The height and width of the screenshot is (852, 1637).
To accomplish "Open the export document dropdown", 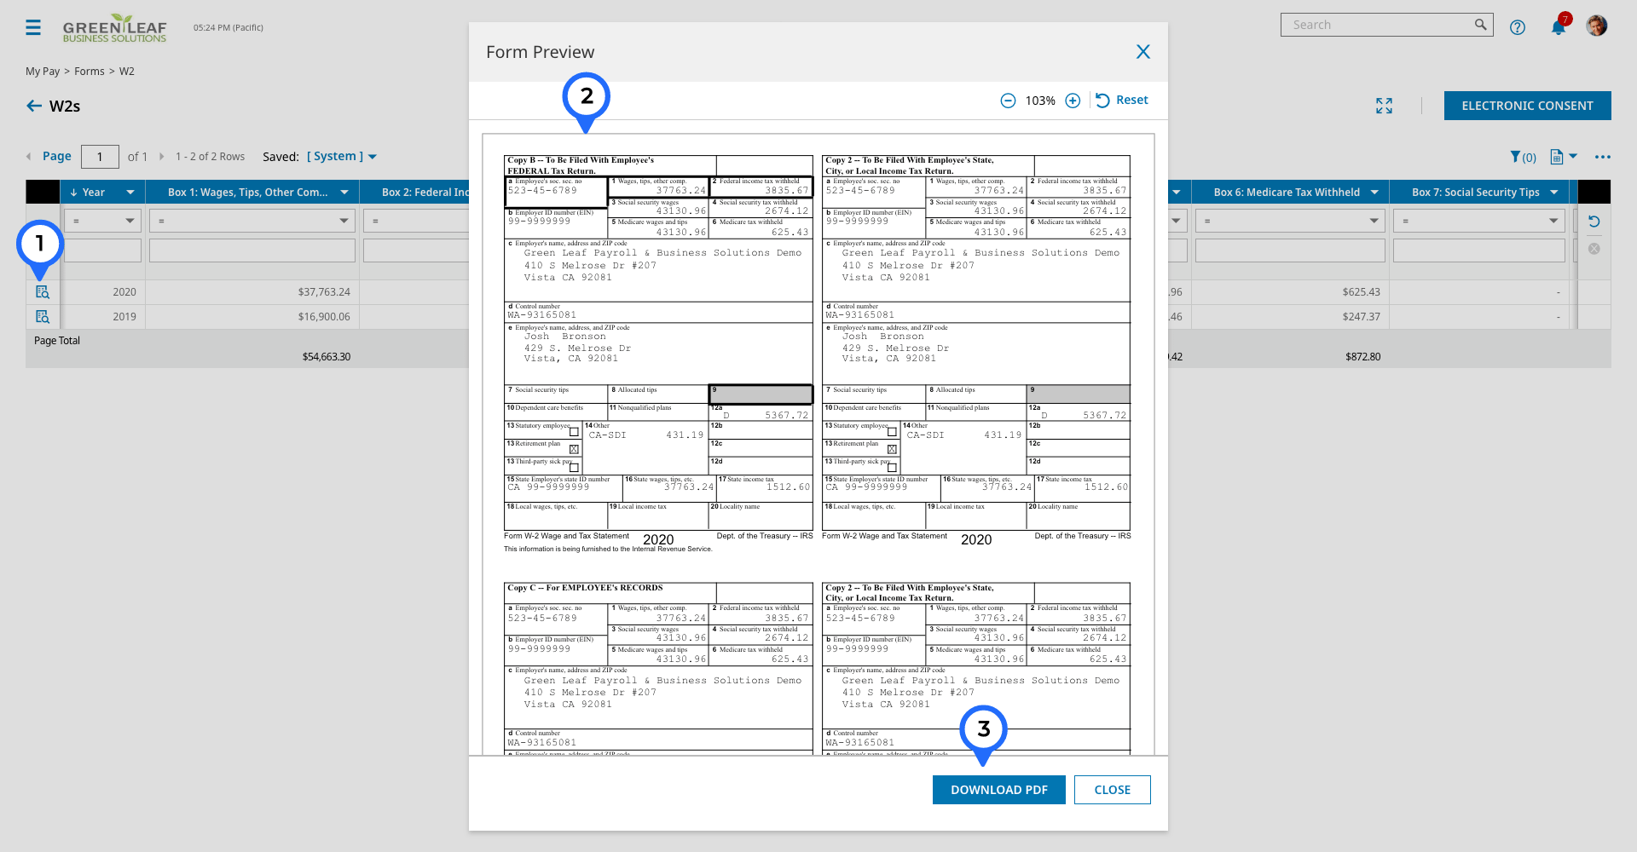I will [x=1564, y=157].
